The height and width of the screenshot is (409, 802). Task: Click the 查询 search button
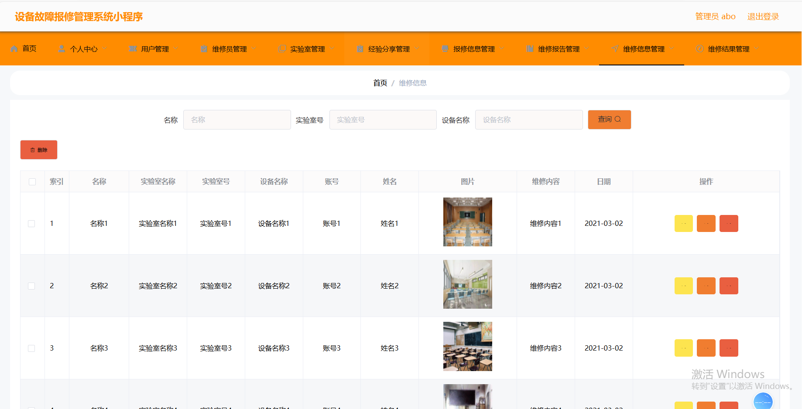(609, 119)
